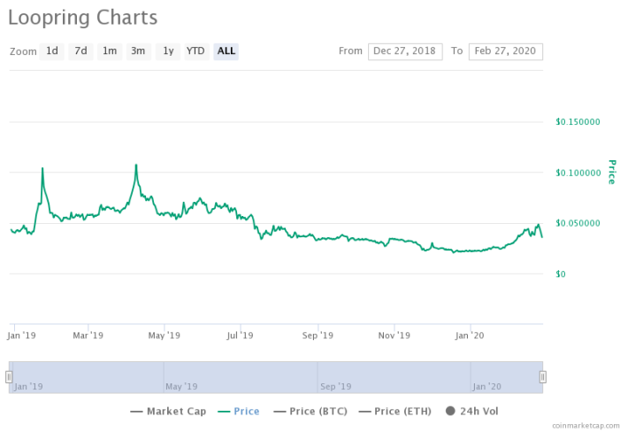Click the $0 axis label
The width and height of the screenshot is (628, 432).
[x=561, y=274]
